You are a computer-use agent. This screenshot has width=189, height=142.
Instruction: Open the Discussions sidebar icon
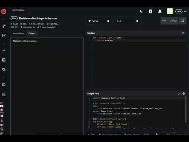4,70
